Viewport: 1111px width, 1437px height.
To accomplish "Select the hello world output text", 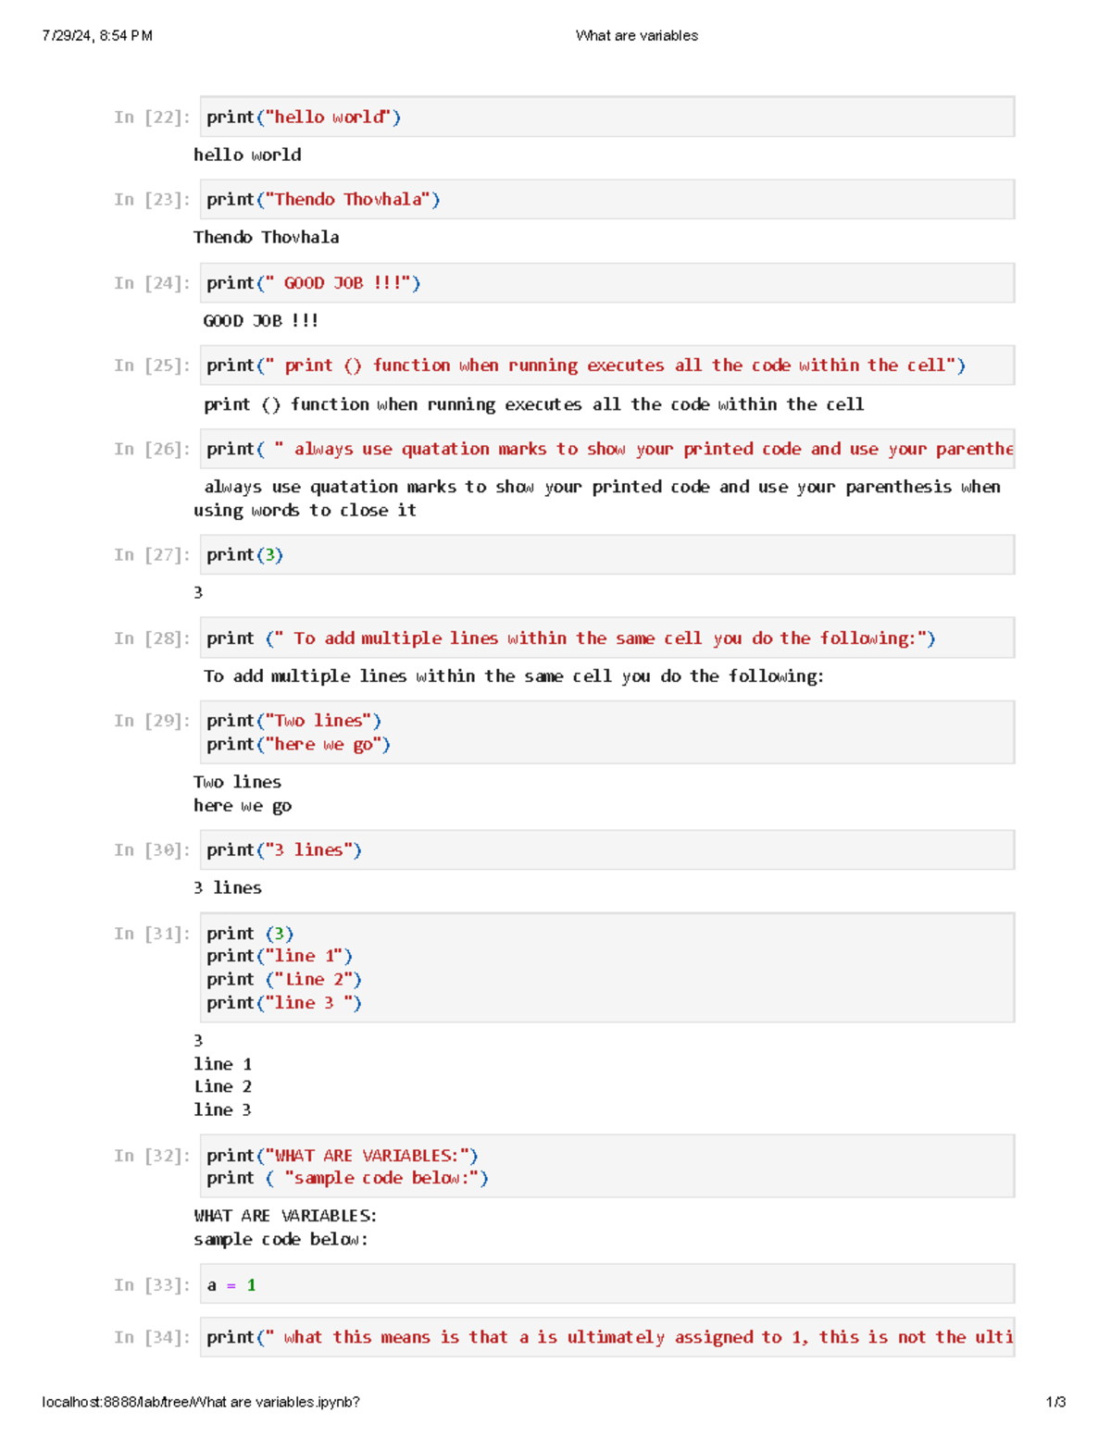I will (x=247, y=155).
